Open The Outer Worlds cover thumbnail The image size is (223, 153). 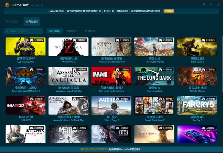[x=154, y=47]
